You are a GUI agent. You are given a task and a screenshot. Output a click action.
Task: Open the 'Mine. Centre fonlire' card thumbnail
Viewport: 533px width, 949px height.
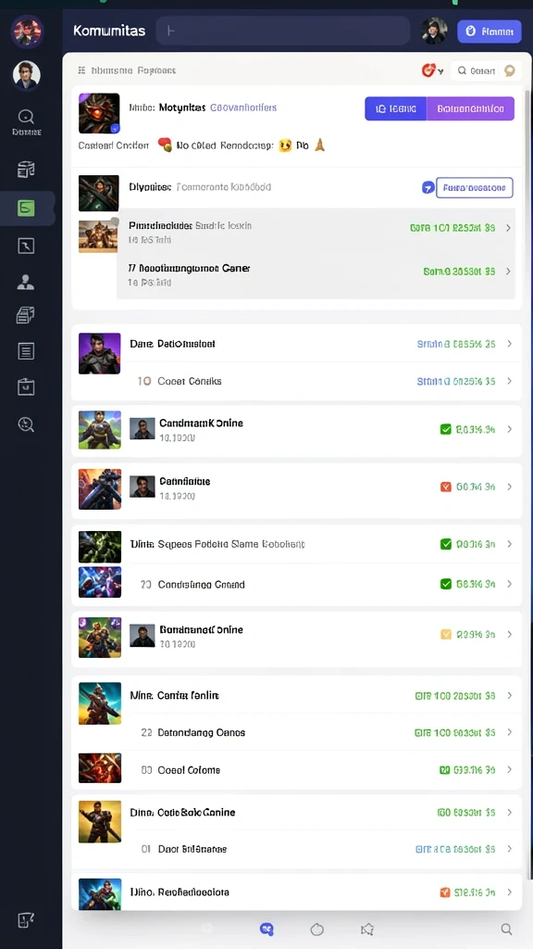coord(100,703)
